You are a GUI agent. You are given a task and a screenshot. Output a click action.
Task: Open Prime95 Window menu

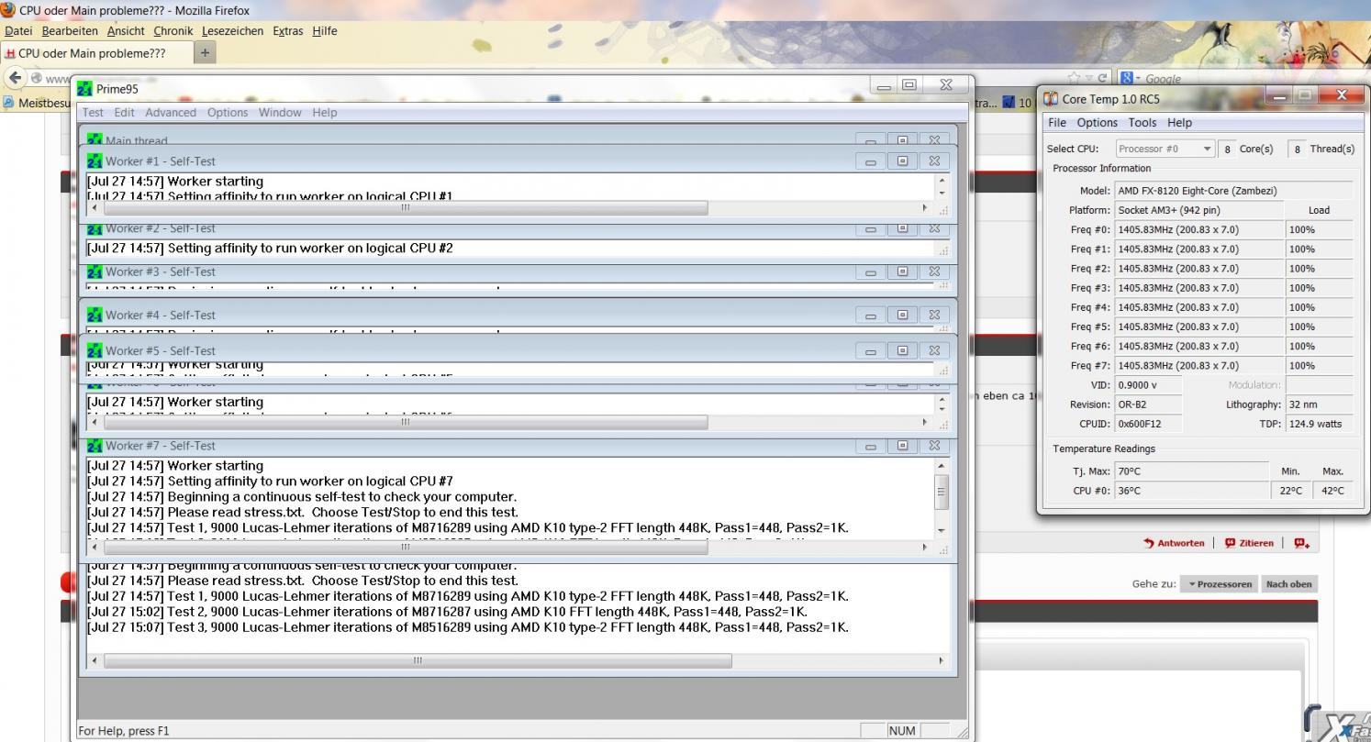280,112
